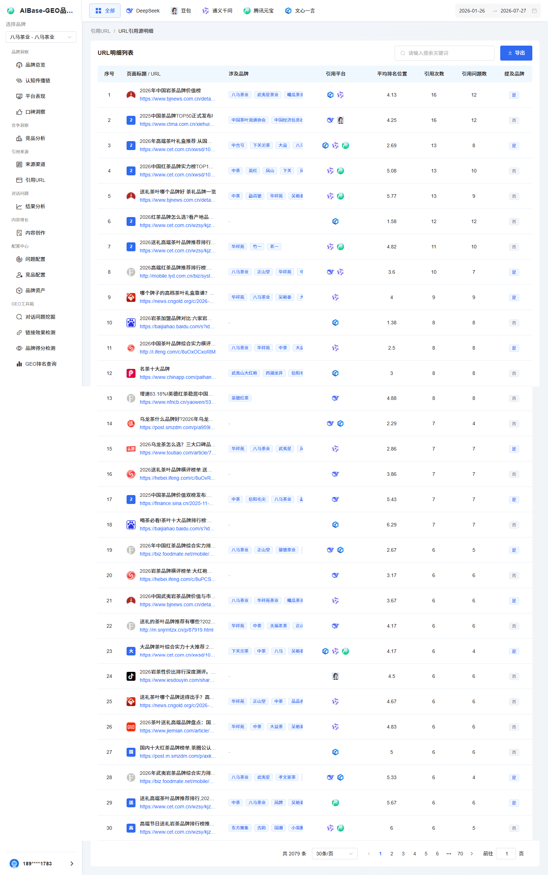
Task: Expand the 八马茶业 brand selector
Action: click(x=41, y=37)
